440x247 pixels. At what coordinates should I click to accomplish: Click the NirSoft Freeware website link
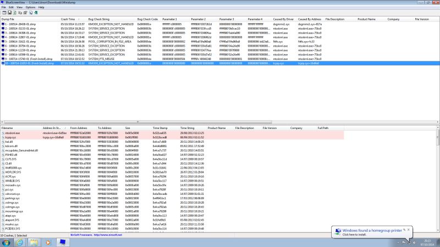96,235
